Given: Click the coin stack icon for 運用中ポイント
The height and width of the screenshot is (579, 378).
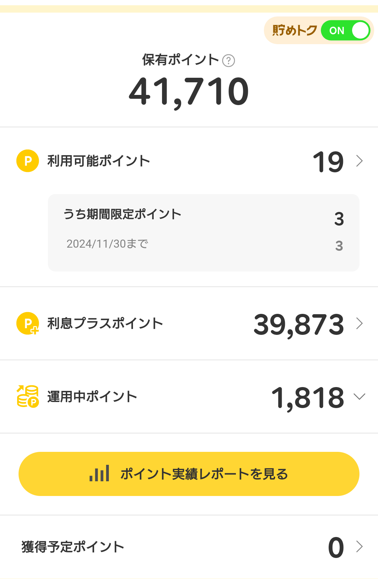Looking at the screenshot, I should click(28, 396).
